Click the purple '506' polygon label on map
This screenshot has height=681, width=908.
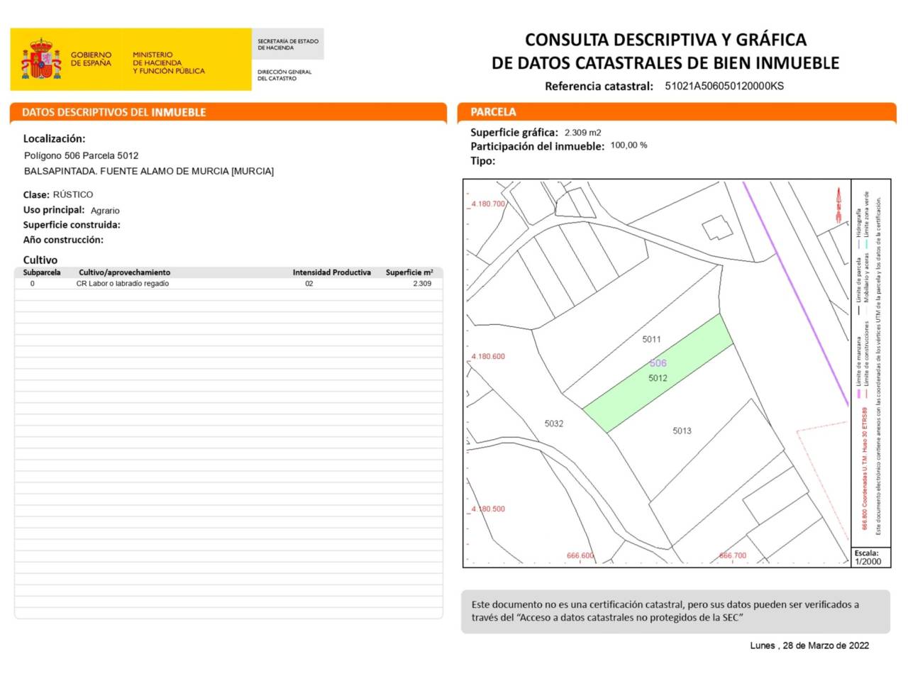[658, 363]
